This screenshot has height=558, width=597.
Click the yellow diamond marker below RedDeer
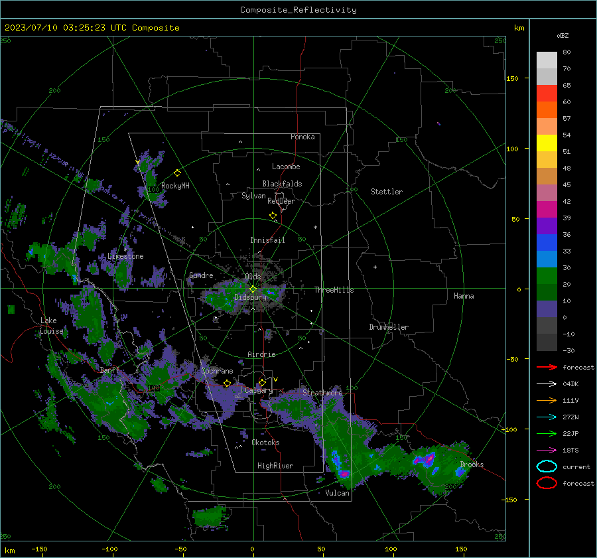pyautogui.click(x=273, y=216)
